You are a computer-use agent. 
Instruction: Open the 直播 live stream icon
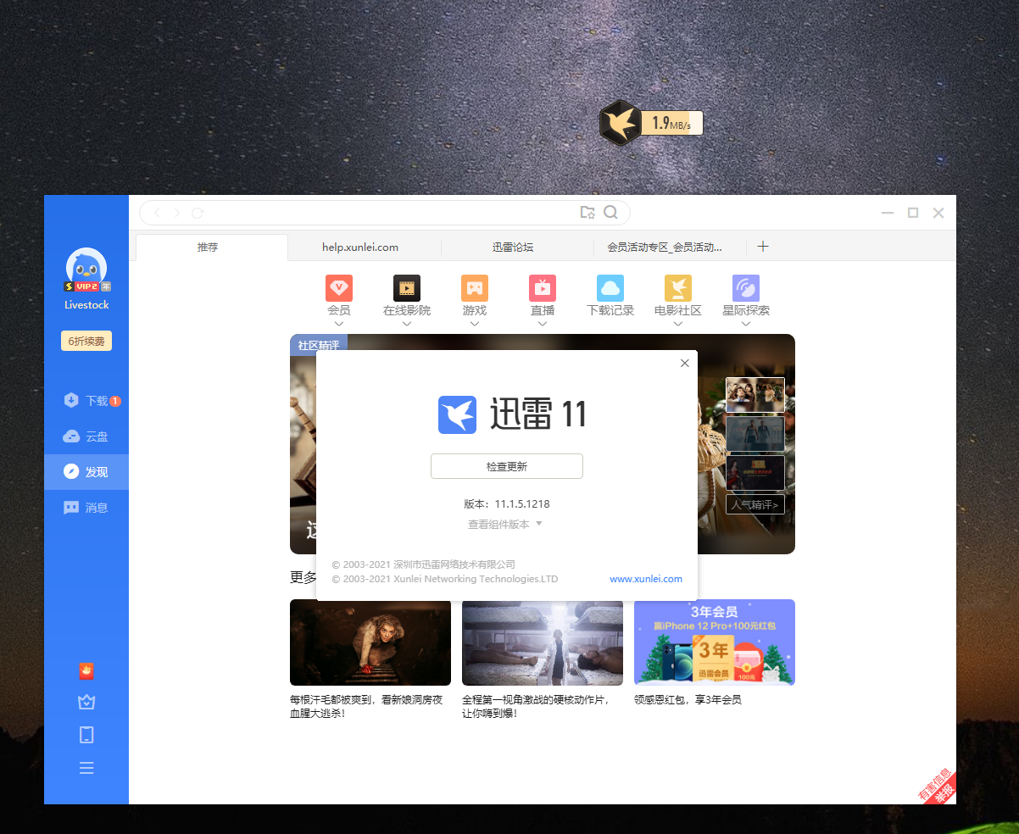click(x=543, y=288)
